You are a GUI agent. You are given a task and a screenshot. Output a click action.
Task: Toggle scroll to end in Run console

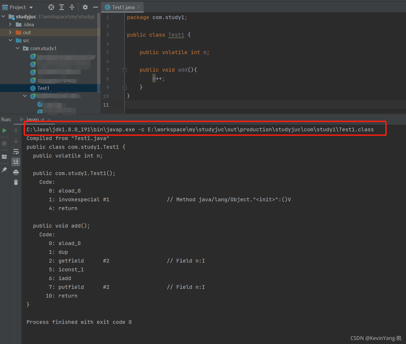pos(16,162)
